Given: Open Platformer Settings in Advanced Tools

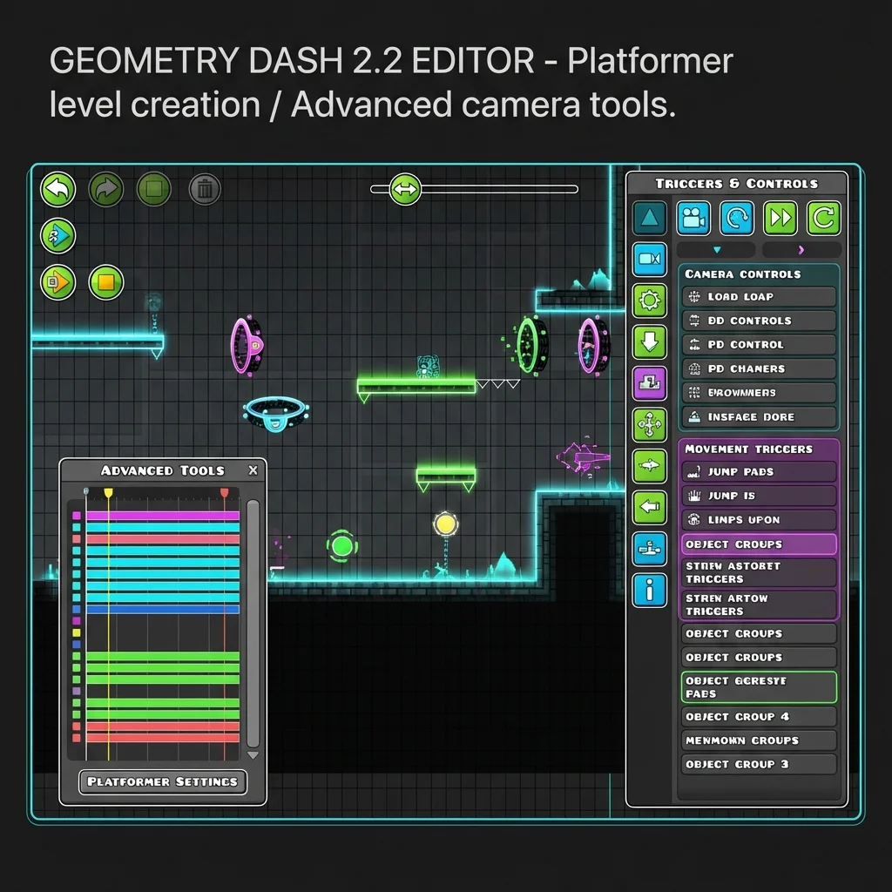Looking at the screenshot, I should pyautogui.click(x=163, y=781).
